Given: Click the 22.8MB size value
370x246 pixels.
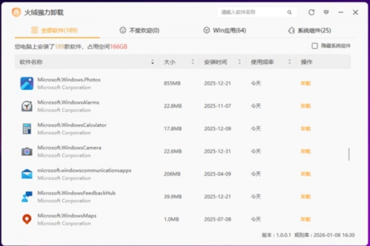Looking at the screenshot, I should tap(173, 106).
